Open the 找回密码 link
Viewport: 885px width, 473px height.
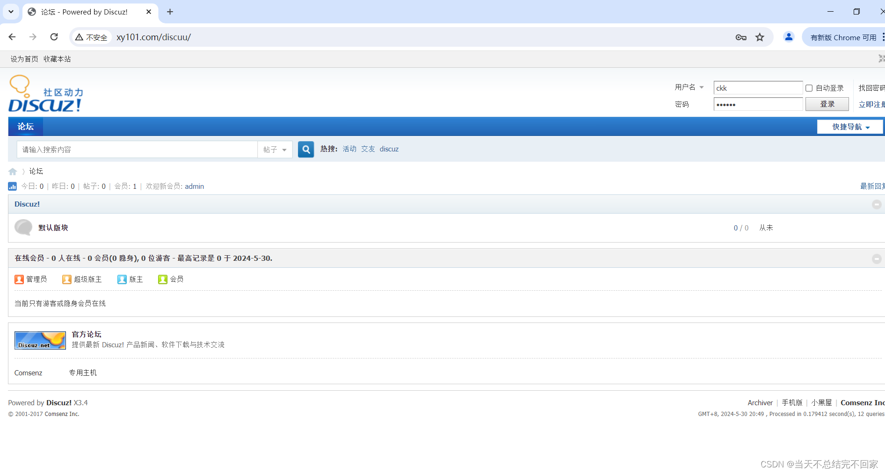[x=871, y=88]
